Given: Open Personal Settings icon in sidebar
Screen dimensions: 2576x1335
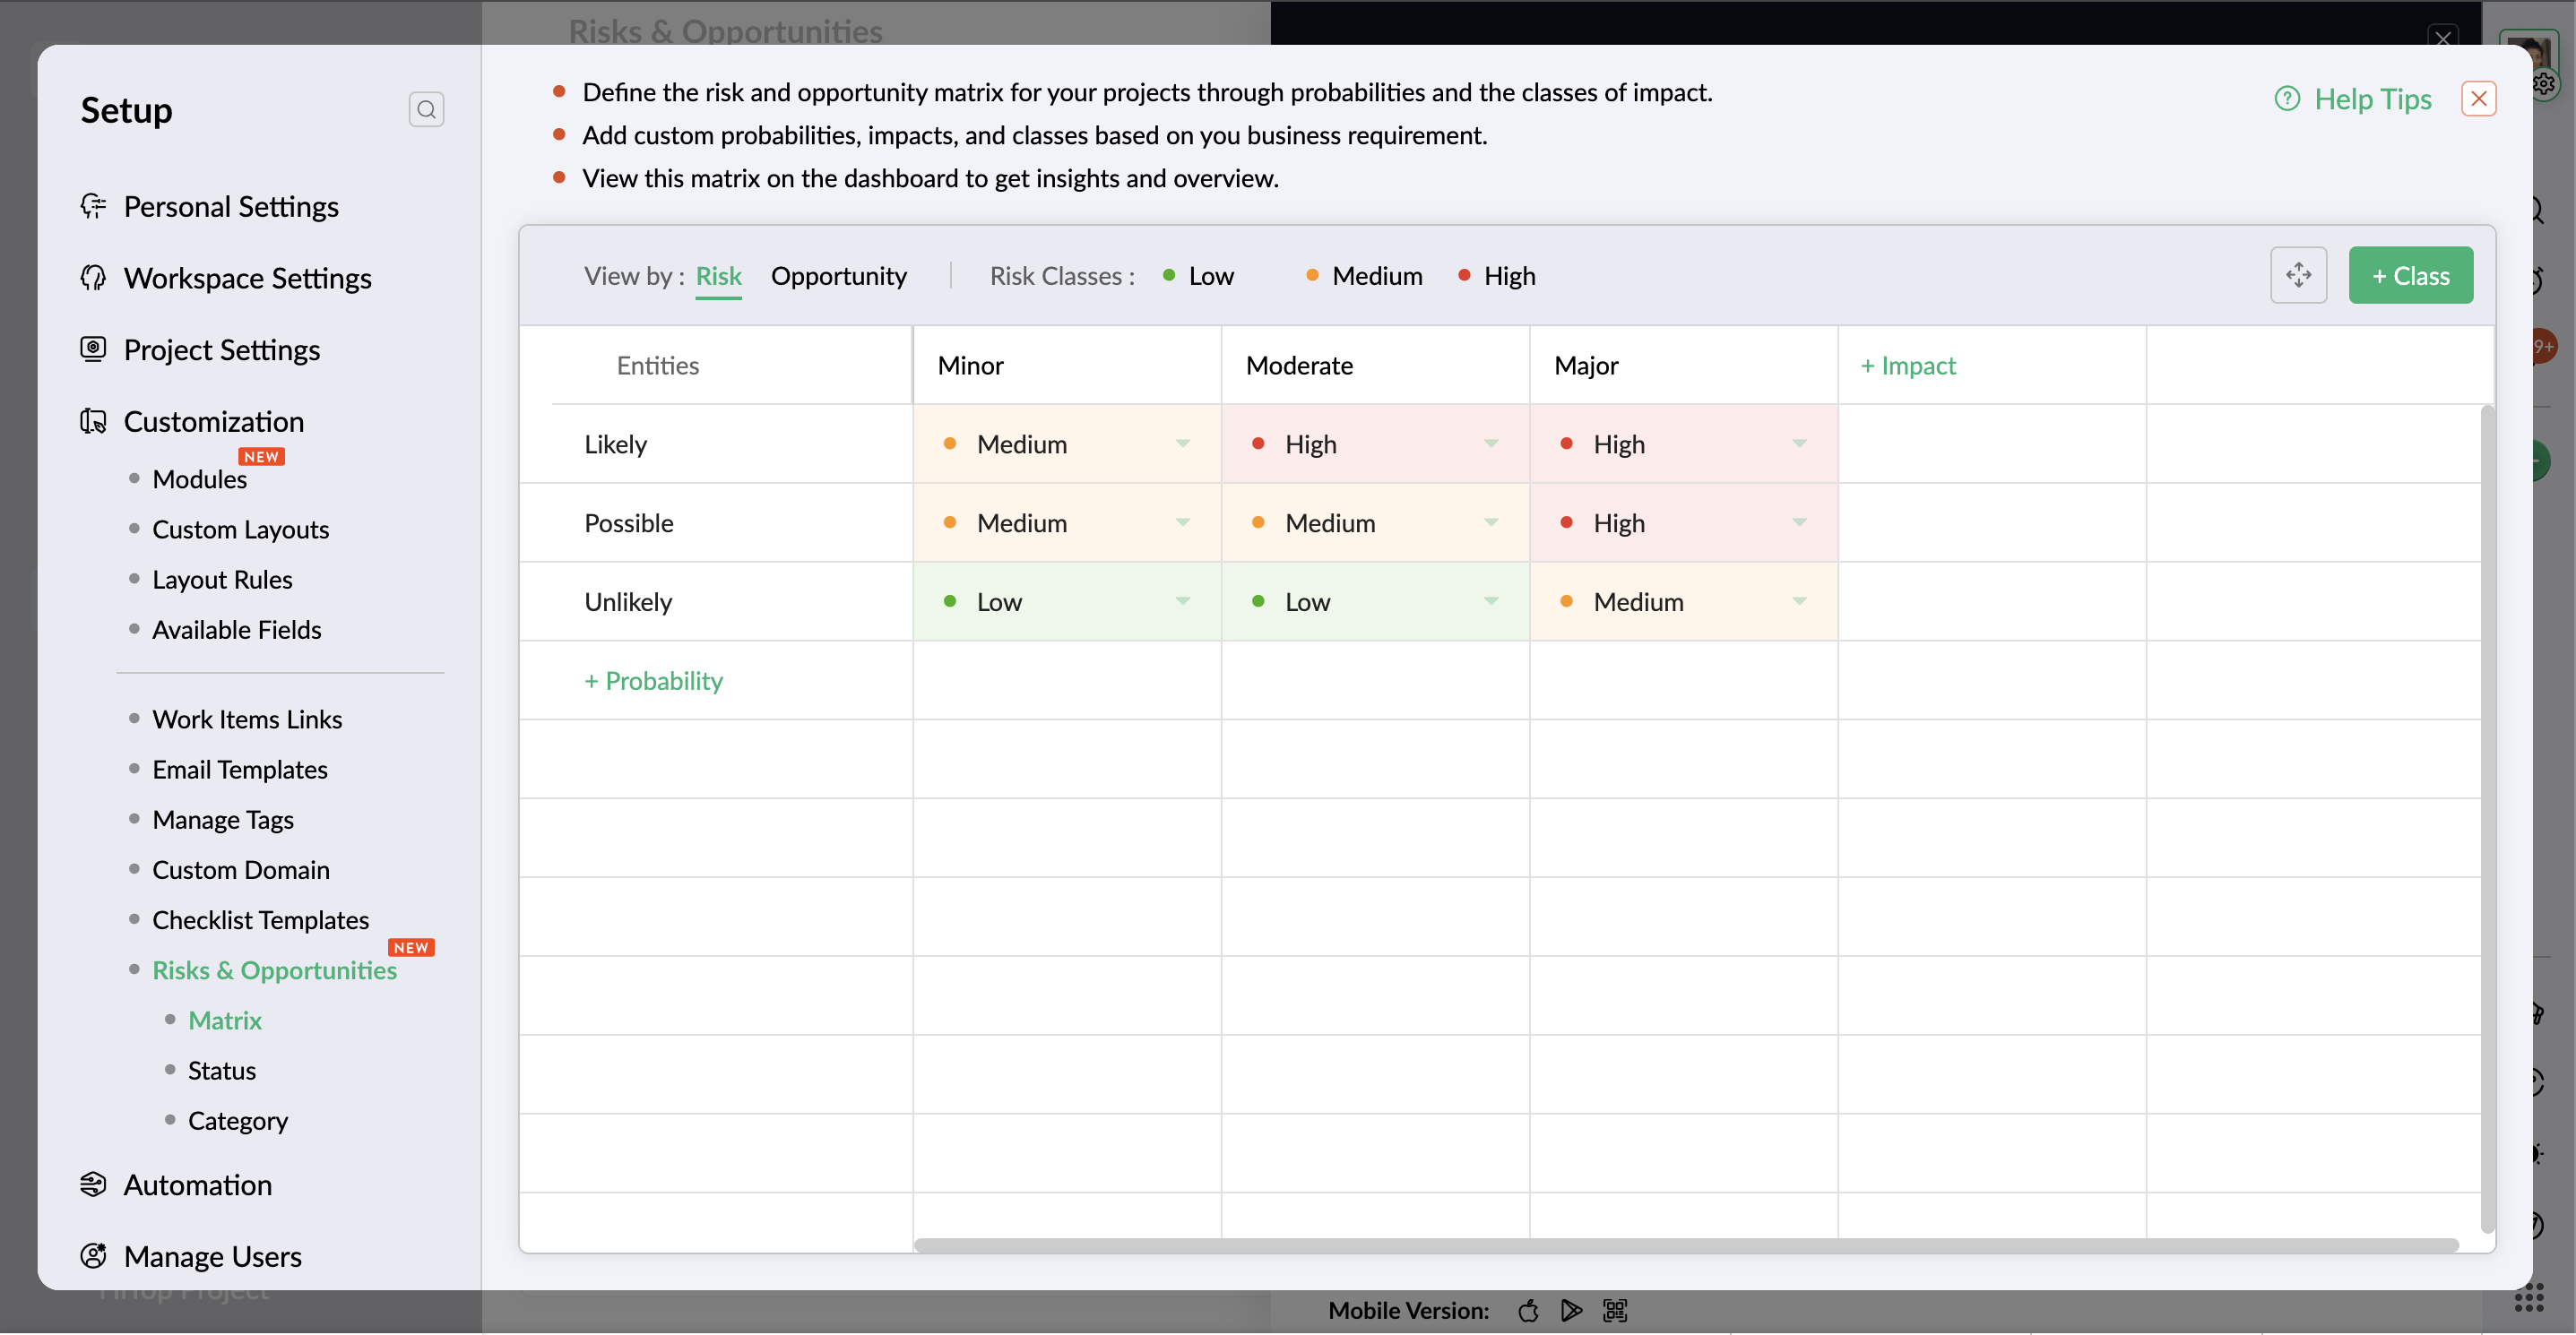Looking at the screenshot, I should coord(93,206).
